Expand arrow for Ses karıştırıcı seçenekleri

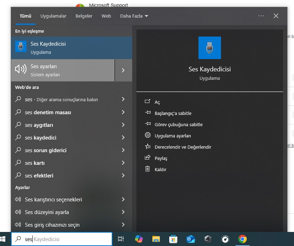123,199
